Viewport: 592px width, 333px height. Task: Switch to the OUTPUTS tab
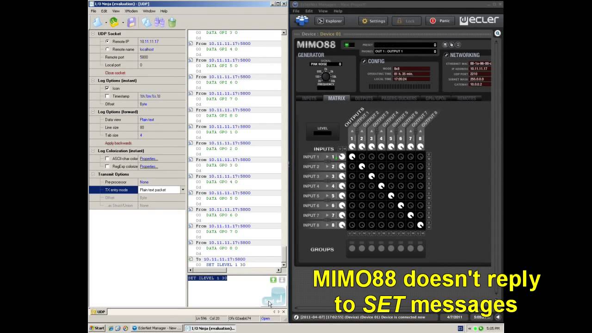(x=364, y=99)
